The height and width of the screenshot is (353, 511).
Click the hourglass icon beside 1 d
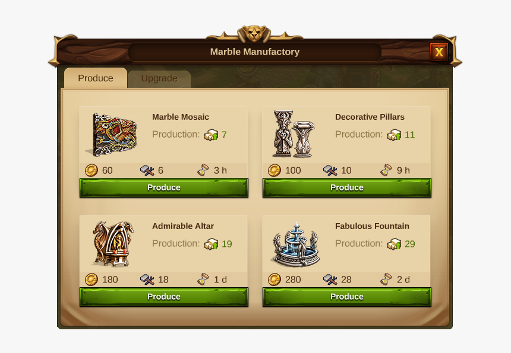click(x=203, y=279)
